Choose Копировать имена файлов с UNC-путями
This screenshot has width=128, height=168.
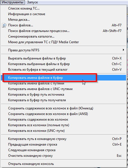63,89
